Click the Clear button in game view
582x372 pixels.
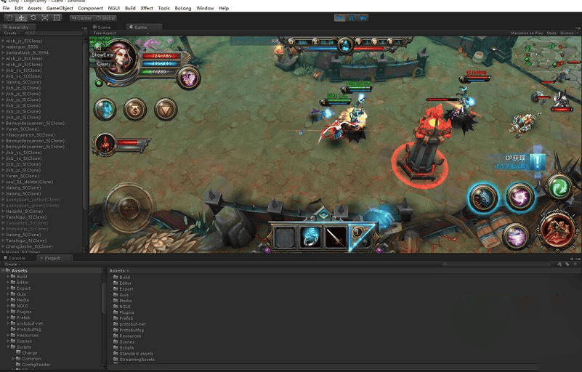103,64
